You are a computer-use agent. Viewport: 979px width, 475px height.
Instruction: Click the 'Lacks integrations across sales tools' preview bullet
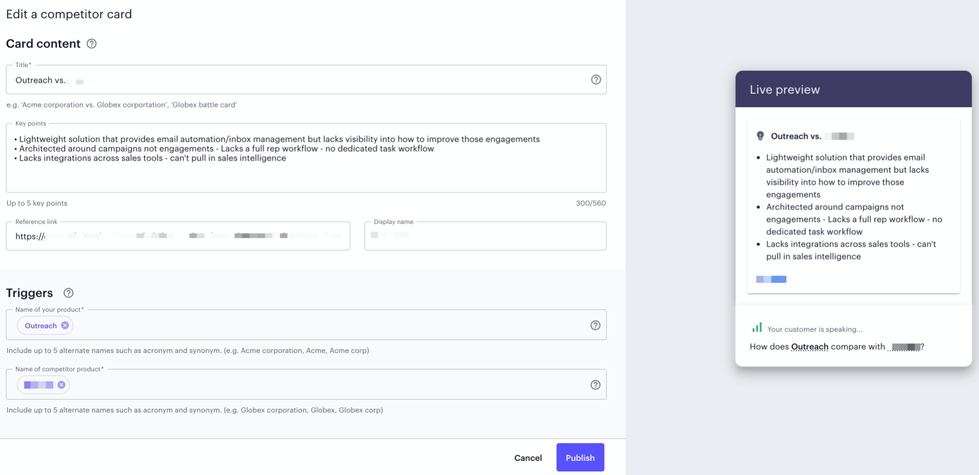click(851, 250)
